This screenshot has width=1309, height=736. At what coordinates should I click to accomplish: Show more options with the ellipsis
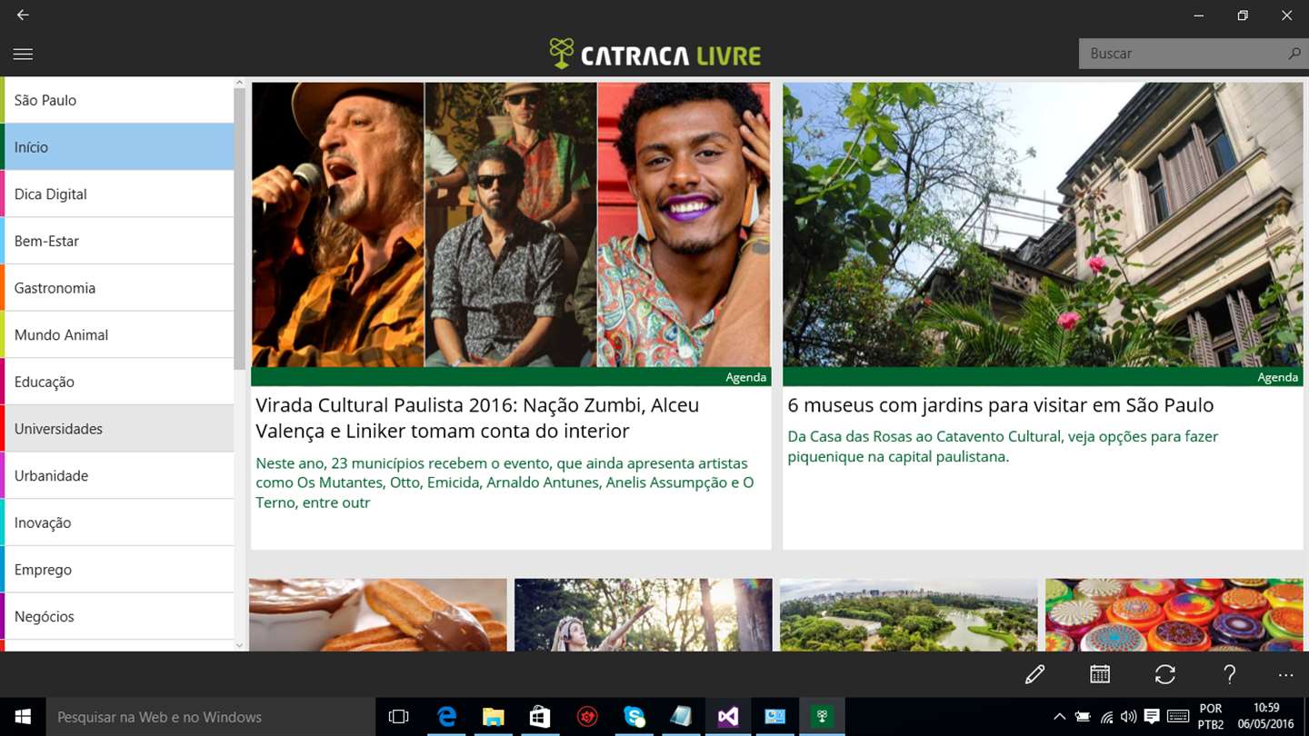pyautogui.click(x=1285, y=675)
